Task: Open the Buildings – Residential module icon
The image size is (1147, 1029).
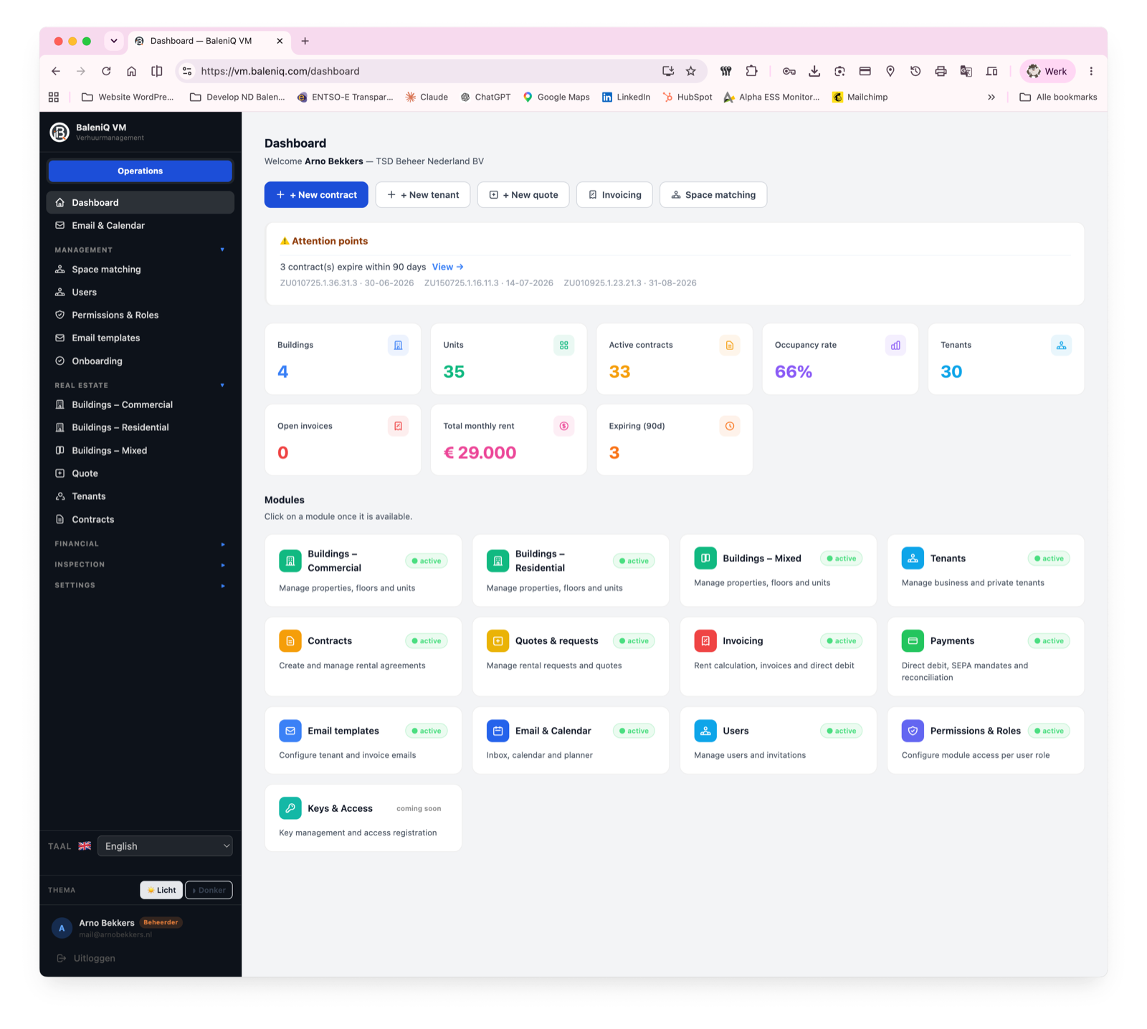Action: 498,561
